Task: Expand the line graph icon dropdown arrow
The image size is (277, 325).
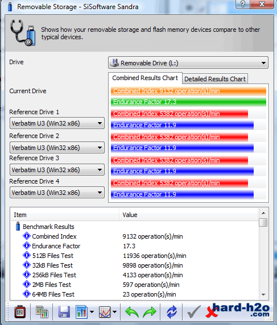Action: coord(114,312)
